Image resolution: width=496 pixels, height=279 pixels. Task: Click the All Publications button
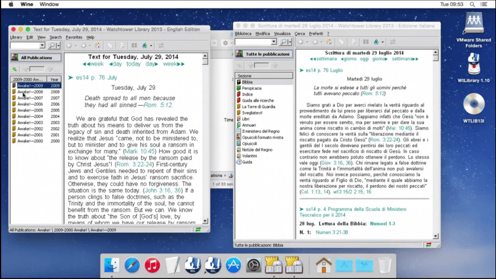click(36, 58)
